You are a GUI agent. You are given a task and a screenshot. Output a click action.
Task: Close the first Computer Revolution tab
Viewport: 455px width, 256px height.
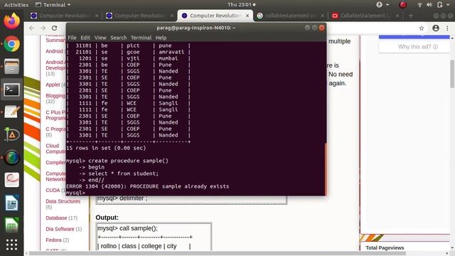(97, 16)
